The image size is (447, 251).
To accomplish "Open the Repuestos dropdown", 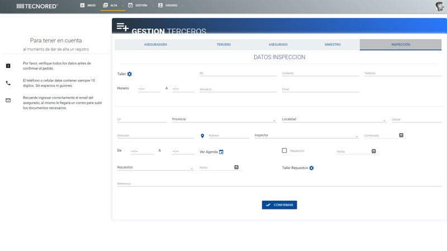I will pos(155,167).
